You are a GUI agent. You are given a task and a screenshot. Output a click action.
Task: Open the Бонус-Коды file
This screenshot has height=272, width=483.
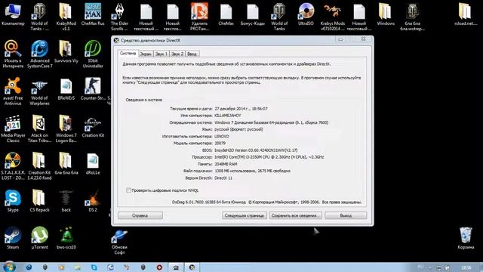click(x=253, y=14)
